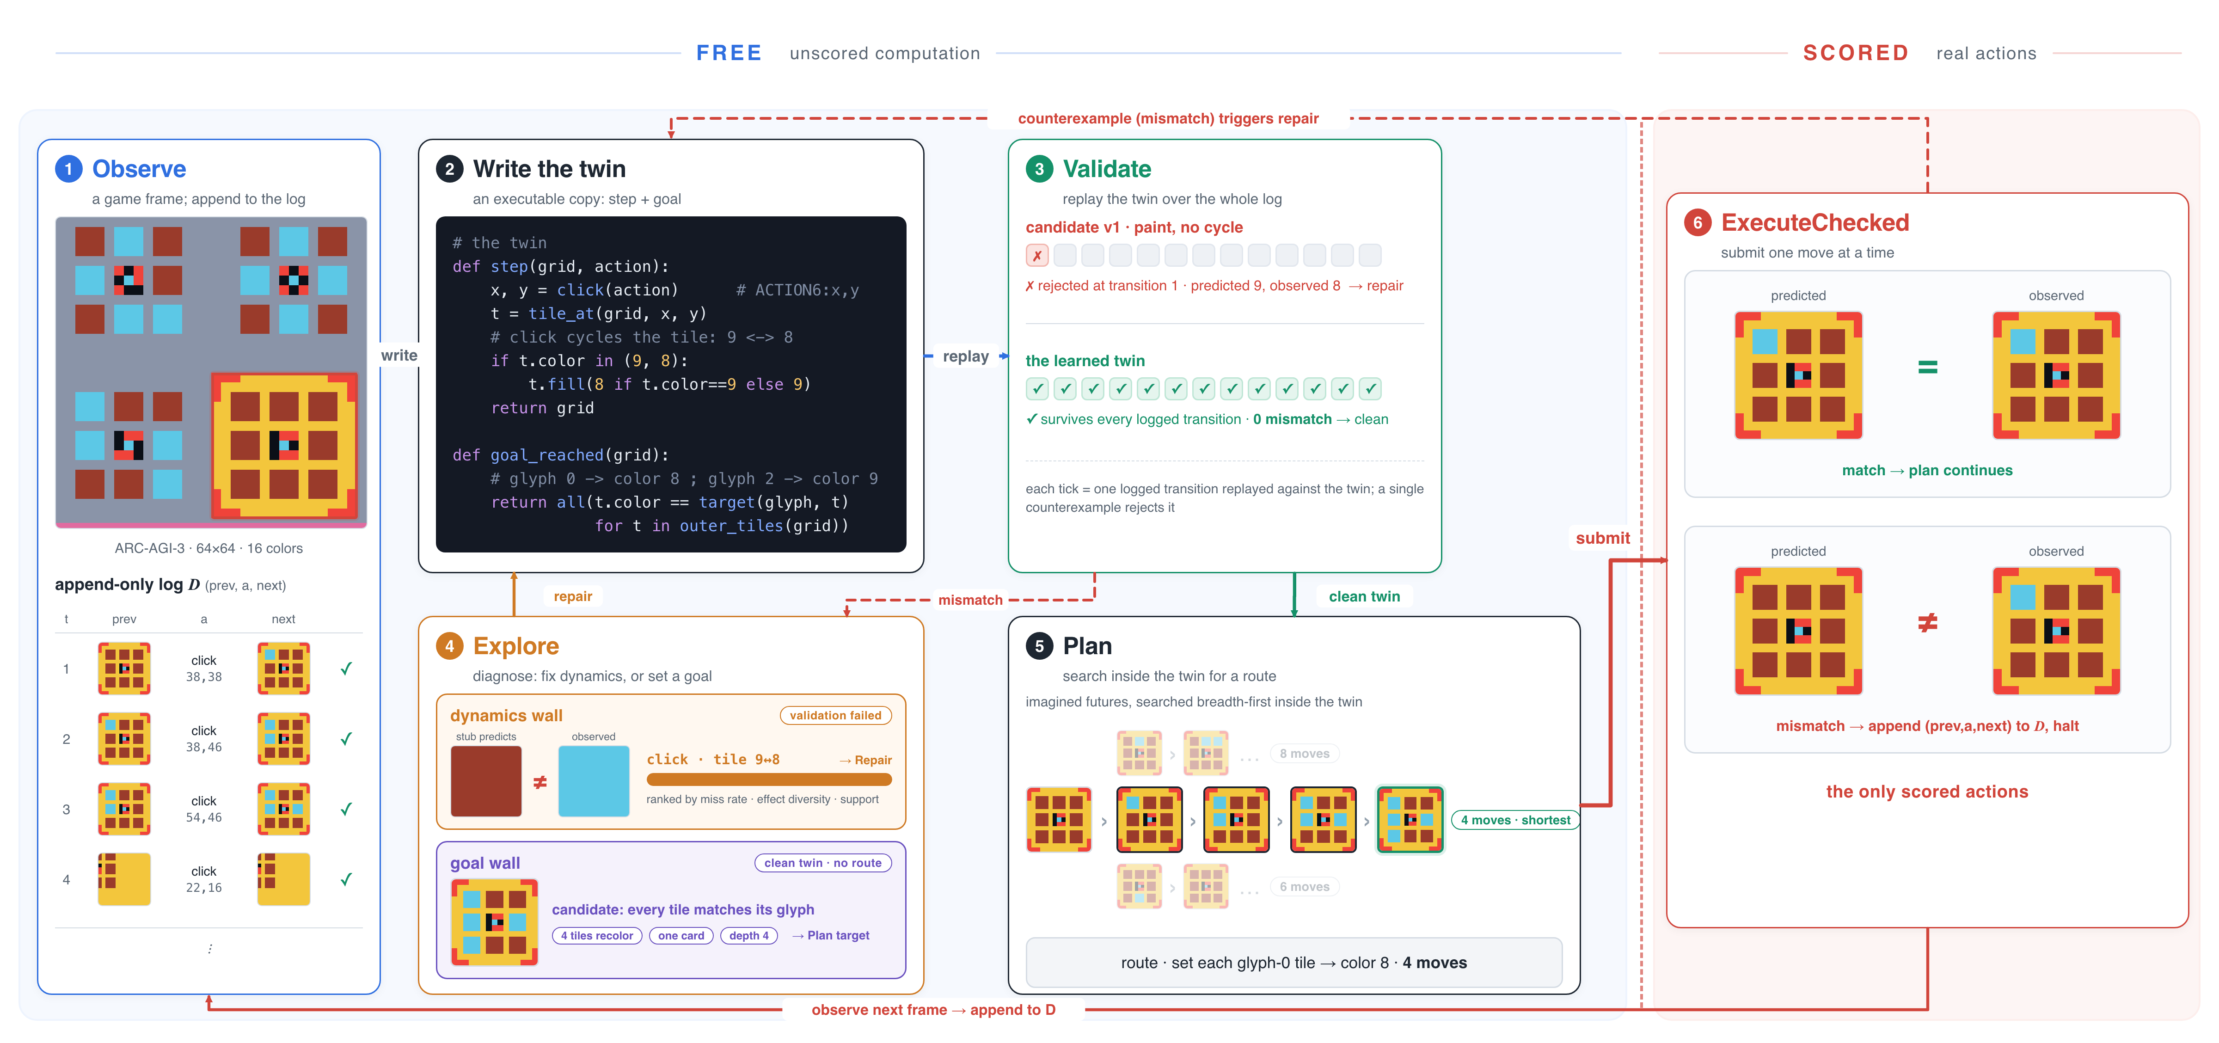Click the chevron before the final green-bordered plan frame
This screenshot has height=1043, width=2219.
[x=1366, y=822]
